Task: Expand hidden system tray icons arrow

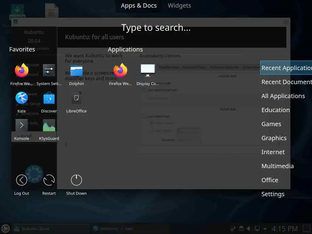Action: (265, 229)
